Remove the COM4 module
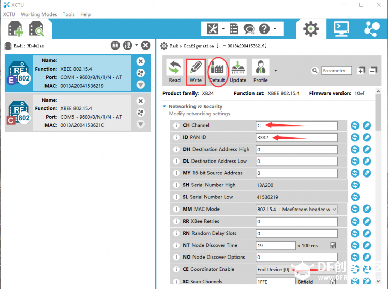 [x=141, y=61]
